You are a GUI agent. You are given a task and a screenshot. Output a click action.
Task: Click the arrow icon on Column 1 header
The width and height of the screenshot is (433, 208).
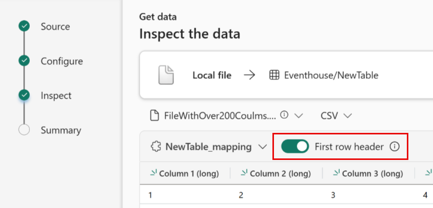click(153, 173)
